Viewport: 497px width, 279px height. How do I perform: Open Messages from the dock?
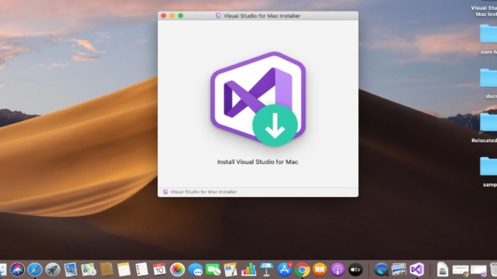[x=195, y=269]
